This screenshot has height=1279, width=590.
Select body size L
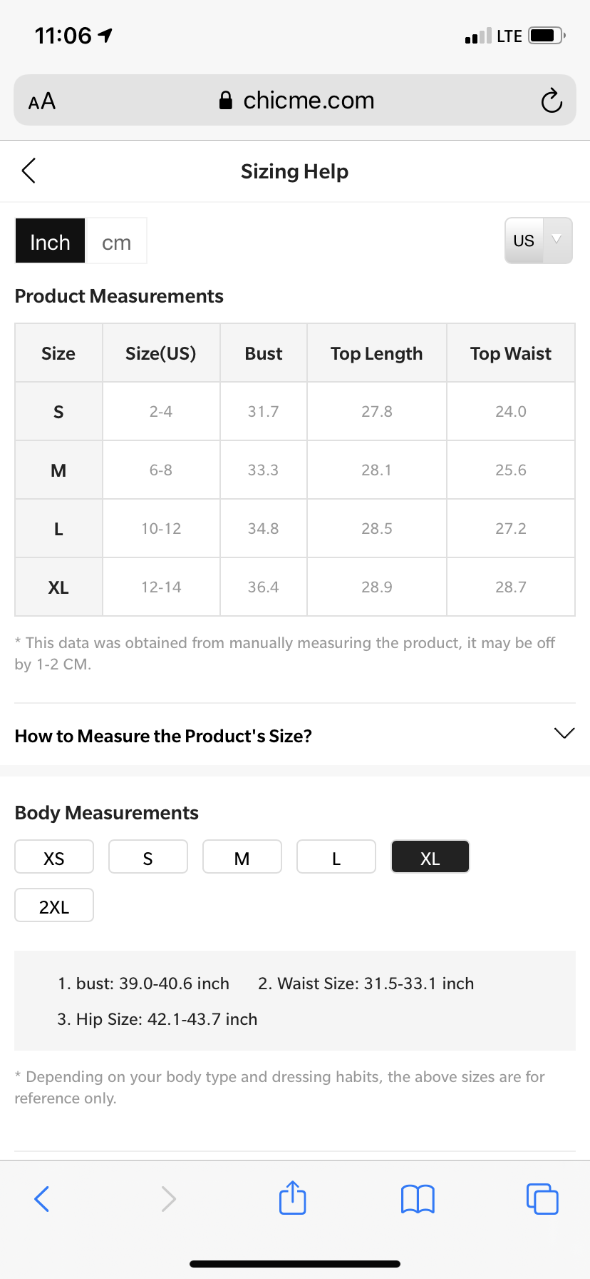[x=336, y=857]
